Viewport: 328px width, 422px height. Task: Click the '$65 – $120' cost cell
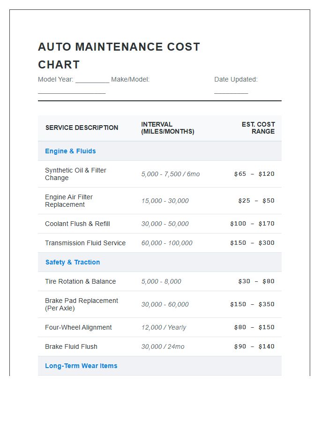254,174
